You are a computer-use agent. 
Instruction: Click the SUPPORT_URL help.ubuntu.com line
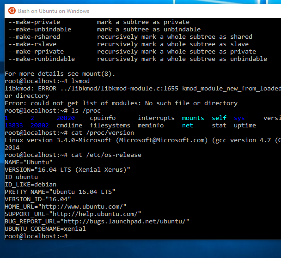click(73, 214)
